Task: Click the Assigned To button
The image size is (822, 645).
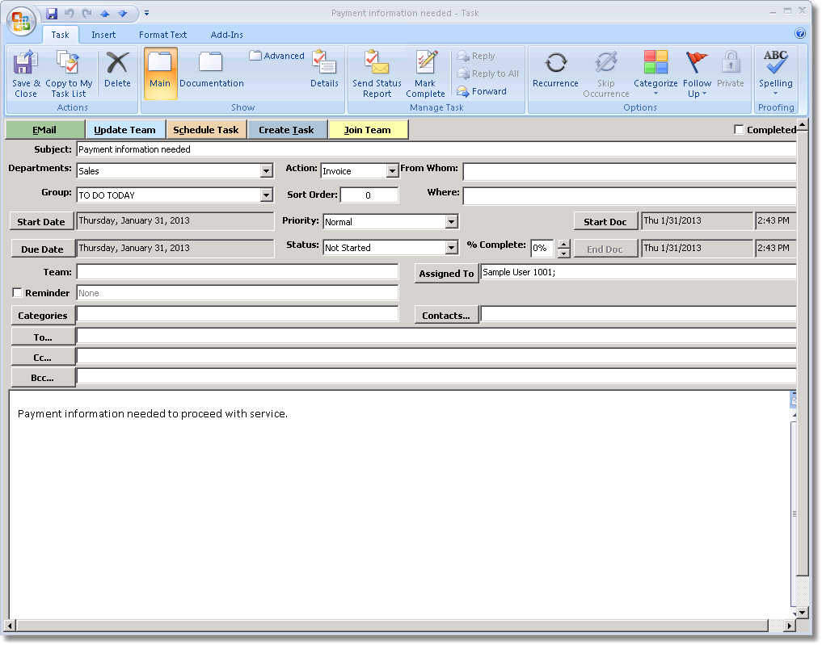Action: pyautogui.click(x=446, y=274)
